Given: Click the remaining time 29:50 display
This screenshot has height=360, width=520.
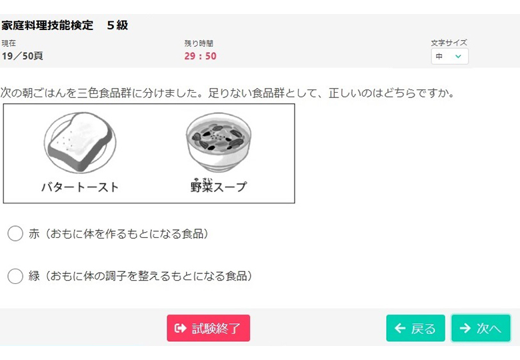Looking at the screenshot, I should click(200, 56).
